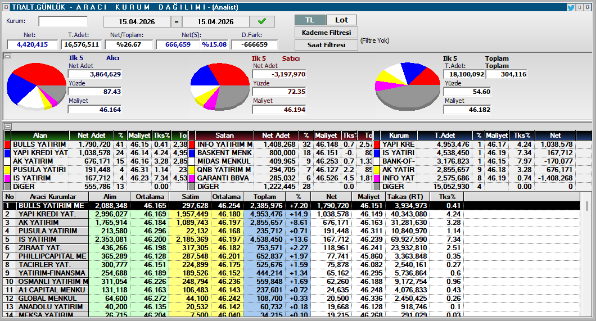Select the YAPI KREDI YAT. row in main table
Screen dimensions: 596x321
(292, 214)
